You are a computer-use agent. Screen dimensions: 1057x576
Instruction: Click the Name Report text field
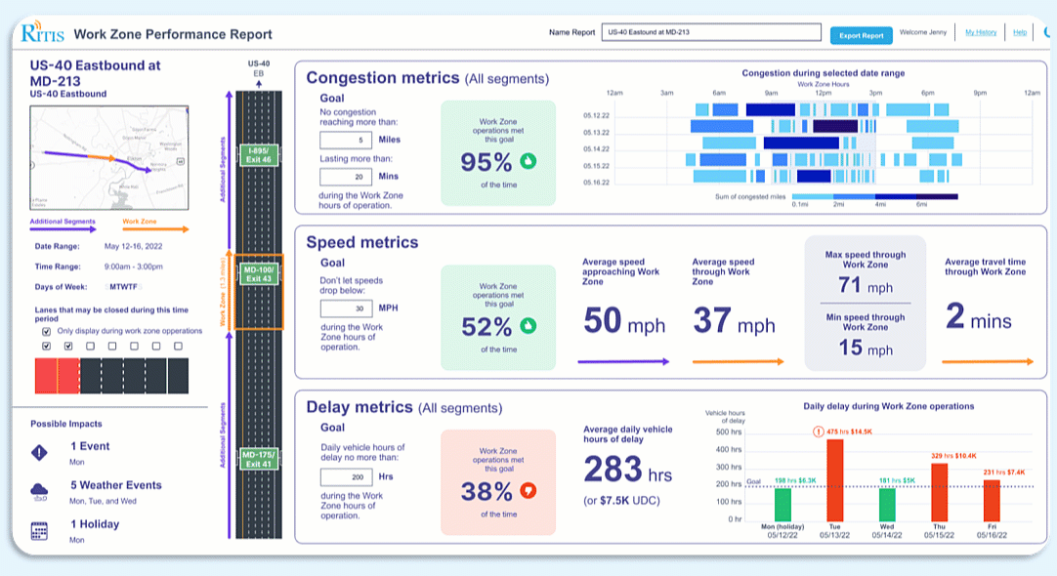pyautogui.click(x=711, y=32)
